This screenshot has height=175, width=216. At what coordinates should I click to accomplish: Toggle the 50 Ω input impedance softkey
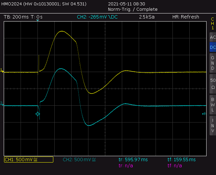[213, 84]
